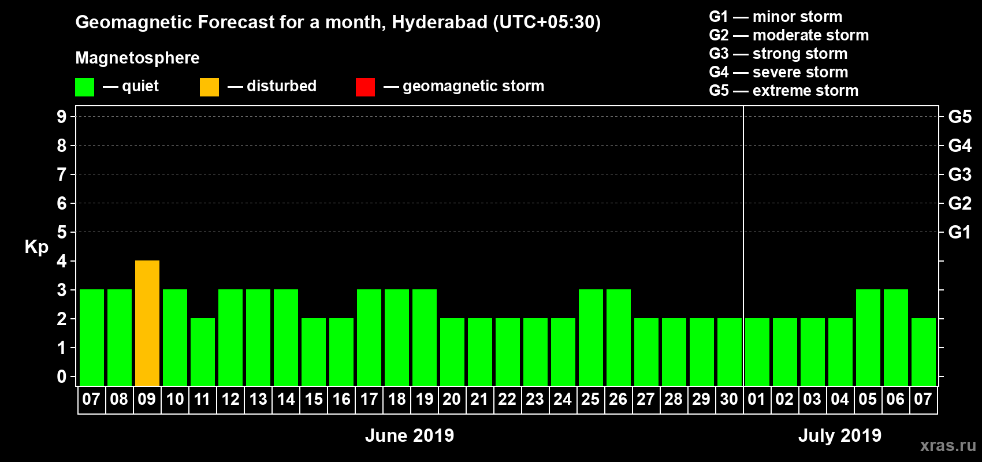Click the 'Magnetosphere' heading
The height and width of the screenshot is (462, 982).
click(x=137, y=58)
